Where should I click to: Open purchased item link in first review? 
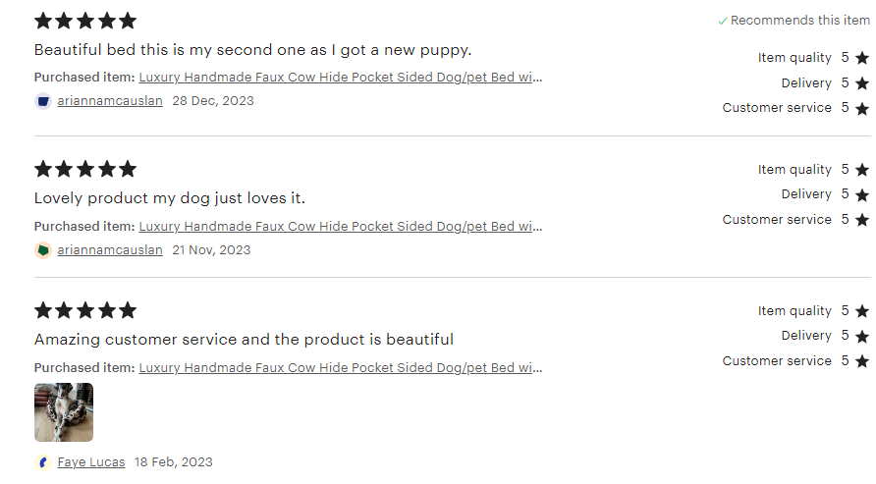(340, 77)
